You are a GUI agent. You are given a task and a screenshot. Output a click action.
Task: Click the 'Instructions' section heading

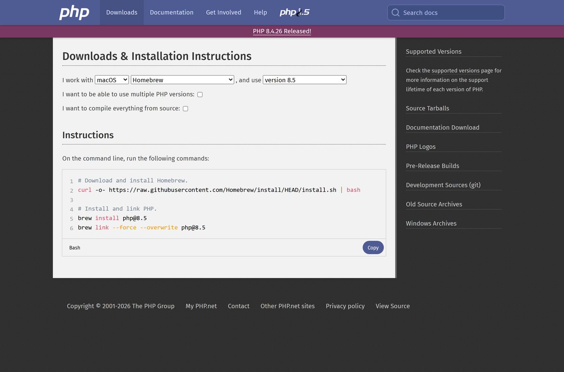click(88, 135)
